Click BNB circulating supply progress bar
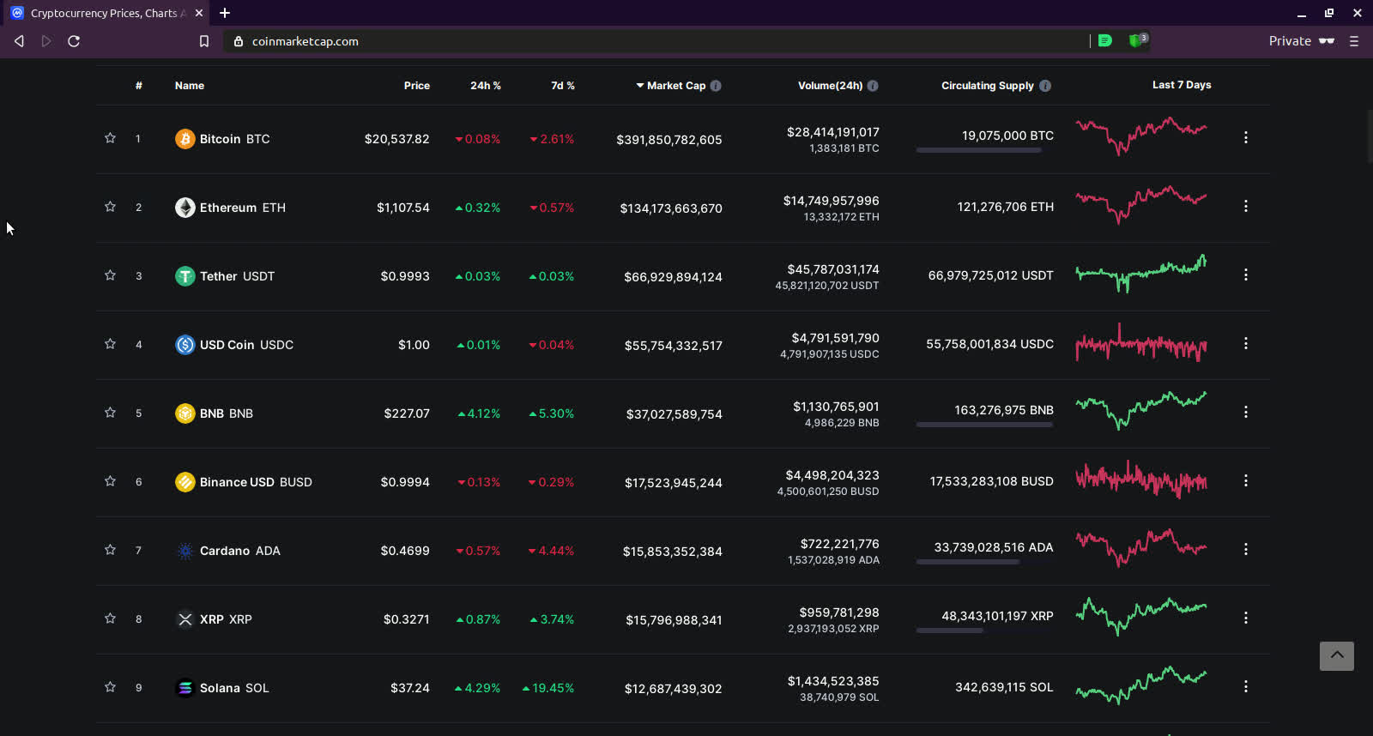Screen dimensions: 1373x736 click(x=985, y=425)
